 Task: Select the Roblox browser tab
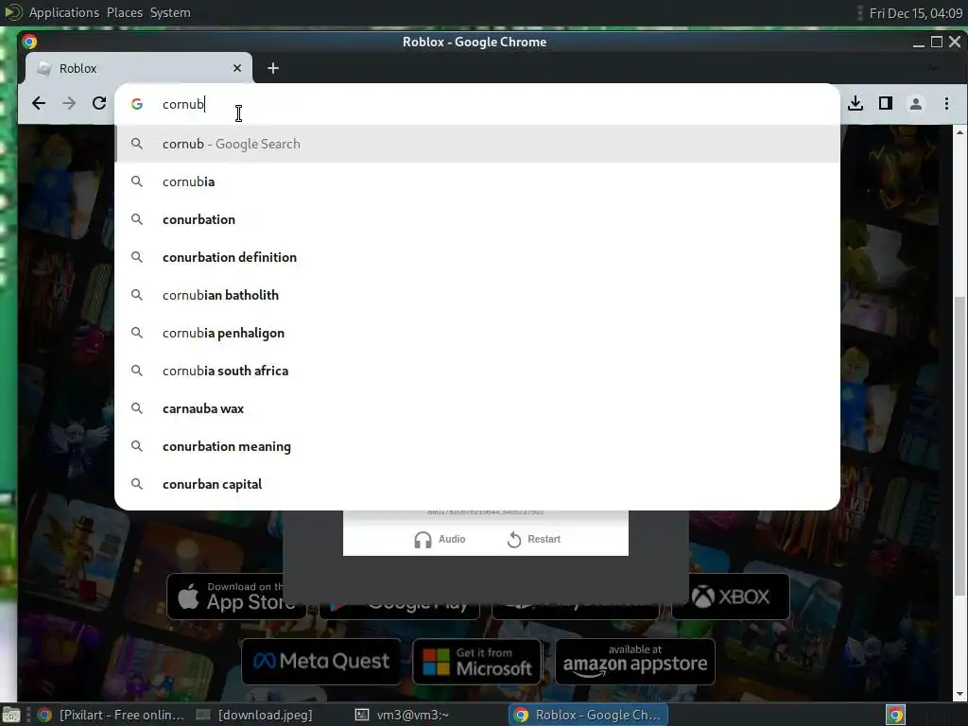point(138,68)
